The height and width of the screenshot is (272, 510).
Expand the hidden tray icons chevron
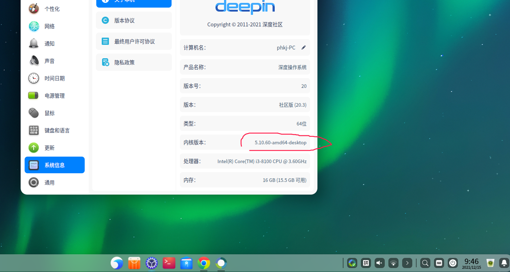pos(407,263)
